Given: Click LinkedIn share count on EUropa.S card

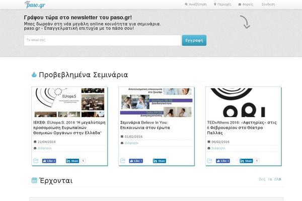Looking at the screenshot, I should coord(83,161).
